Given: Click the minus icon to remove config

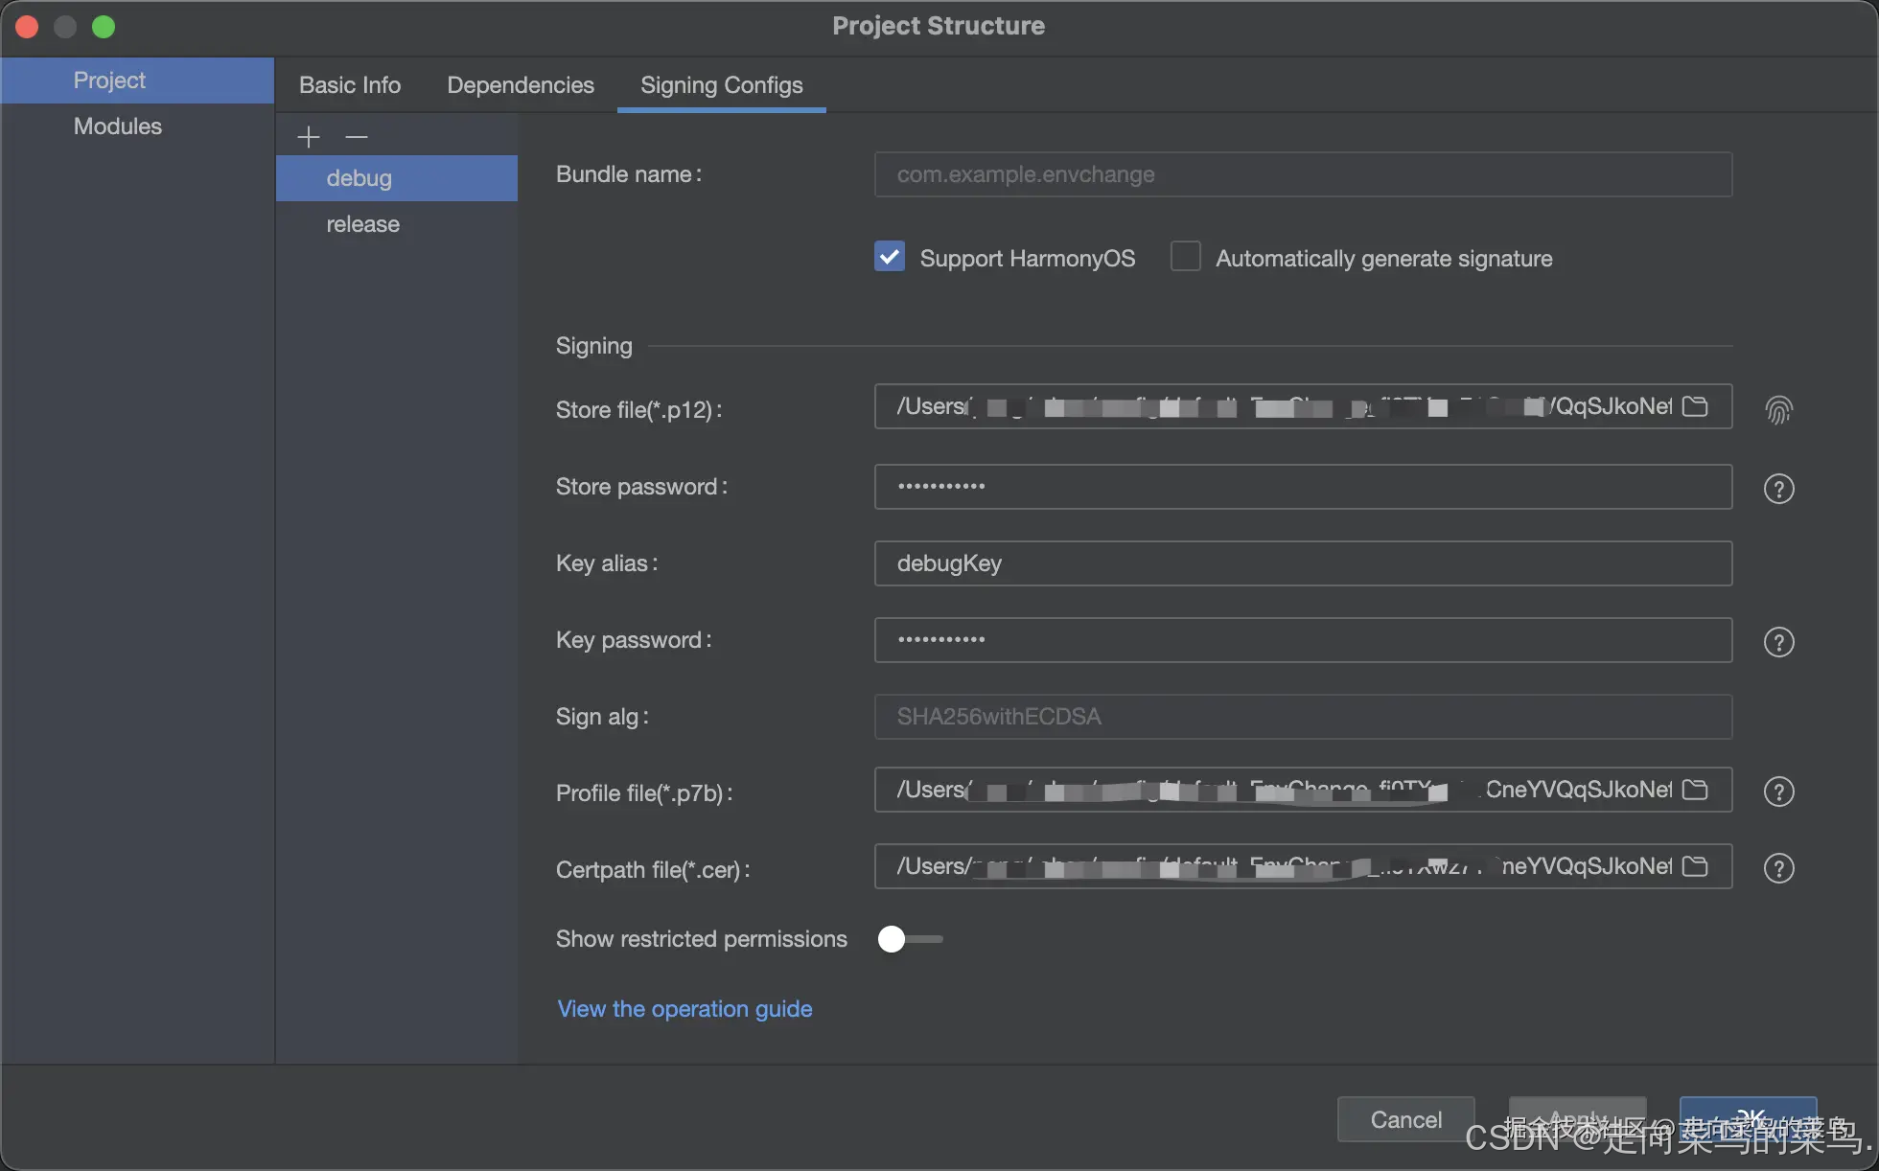Looking at the screenshot, I should (x=357, y=137).
